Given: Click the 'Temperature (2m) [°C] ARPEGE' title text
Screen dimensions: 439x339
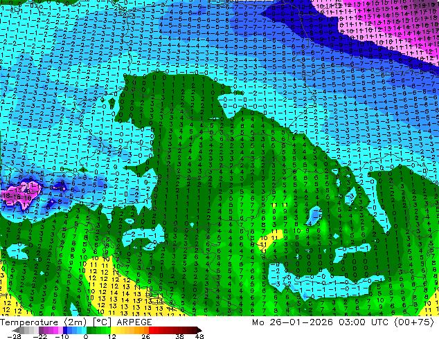Looking at the screenshot, I should click(76, 322).
